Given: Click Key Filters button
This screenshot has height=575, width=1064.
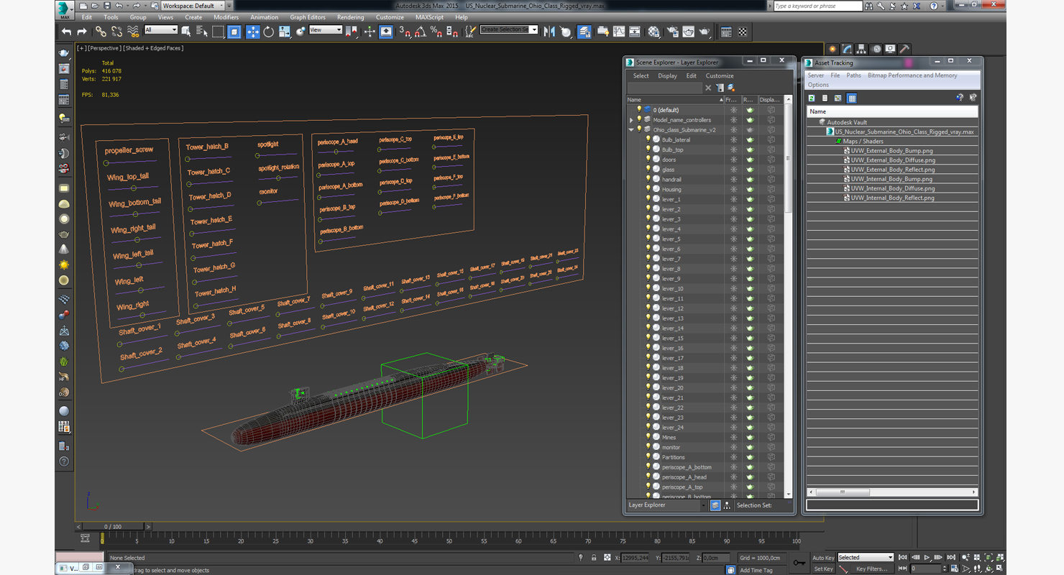Looking at the screenshot, I should (872, 569).
